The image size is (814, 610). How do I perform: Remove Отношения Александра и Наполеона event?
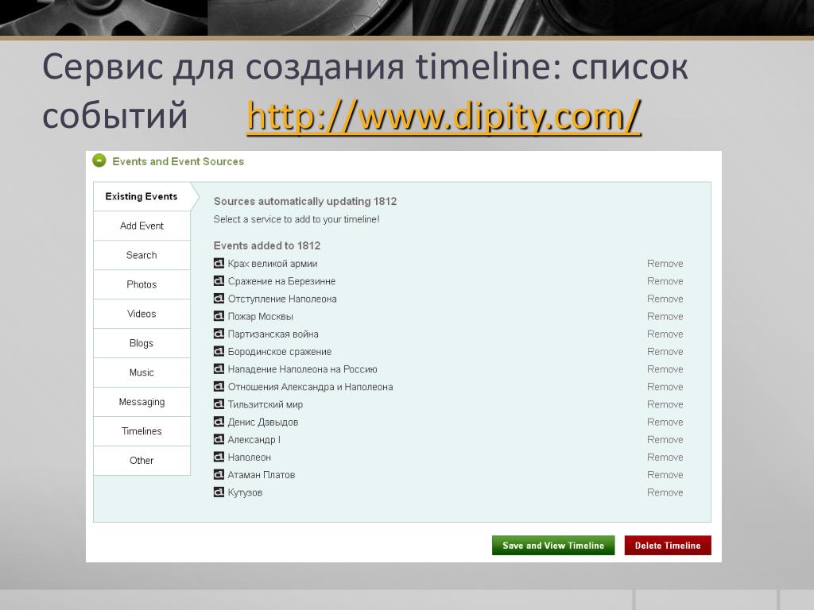coord(665,387)
